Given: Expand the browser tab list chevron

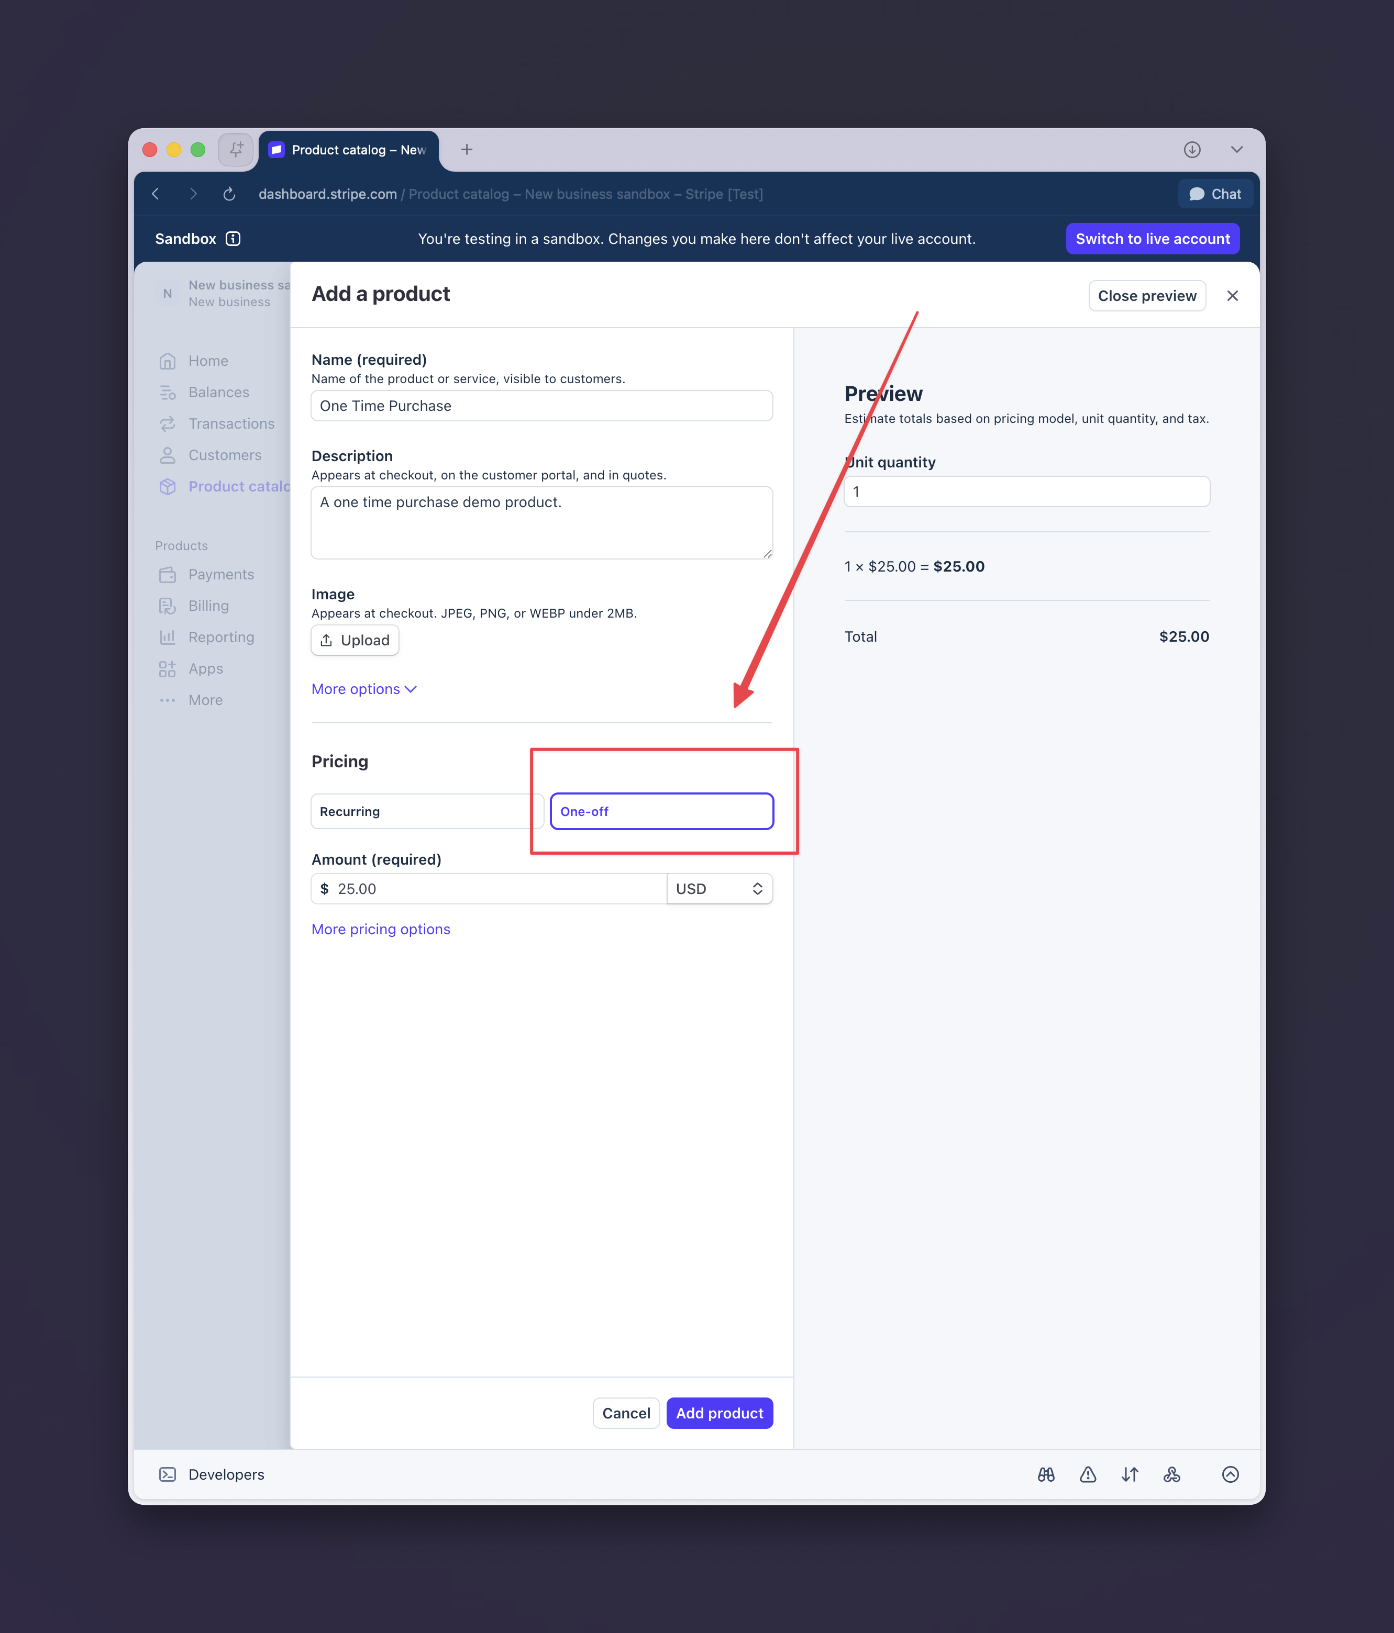Looking at the screenshot, I should [x=1236, y=150].
